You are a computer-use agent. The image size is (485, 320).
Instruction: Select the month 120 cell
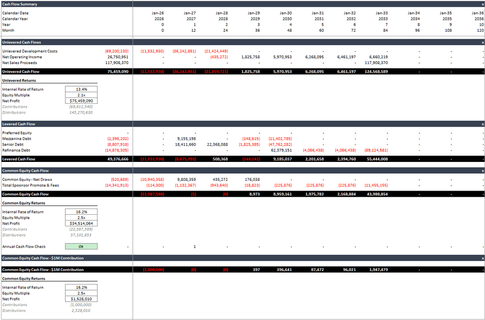(480, 30)
